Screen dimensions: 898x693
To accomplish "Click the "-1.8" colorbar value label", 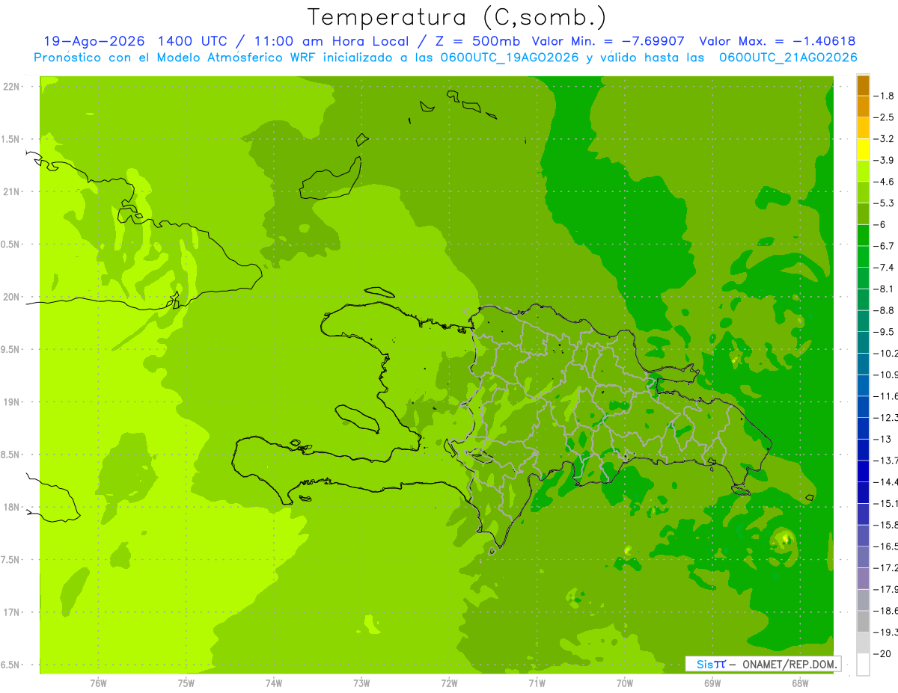I will (x=885, y=96).
